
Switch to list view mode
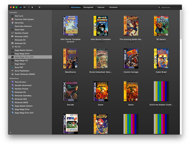pyautogui.click(x=24, y=7)
